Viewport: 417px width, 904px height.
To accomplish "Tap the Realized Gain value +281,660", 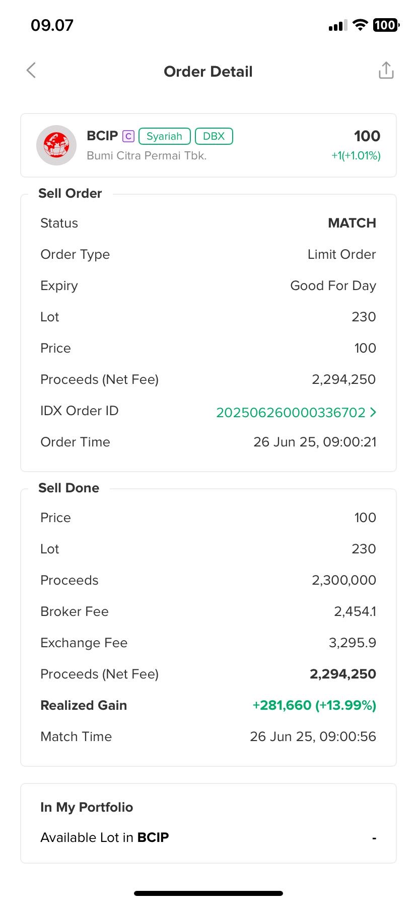I will pyautogui.click(x=314, y=705).
